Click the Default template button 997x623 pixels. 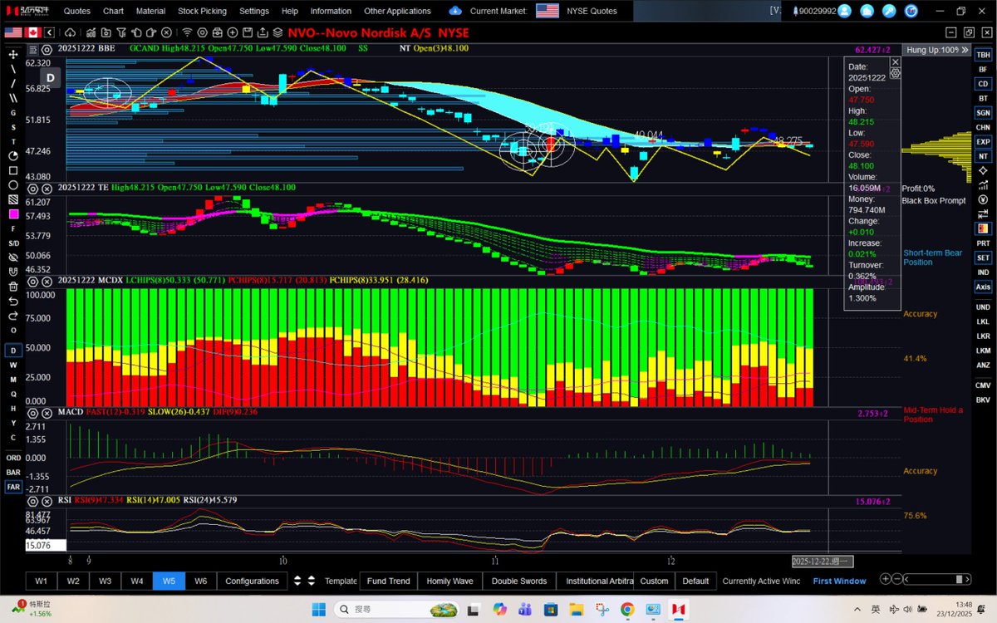[695, 581]
